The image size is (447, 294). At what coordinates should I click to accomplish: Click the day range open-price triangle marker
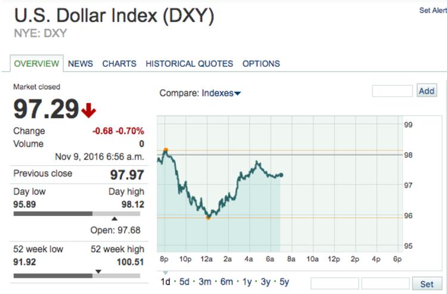click(114, 219)
